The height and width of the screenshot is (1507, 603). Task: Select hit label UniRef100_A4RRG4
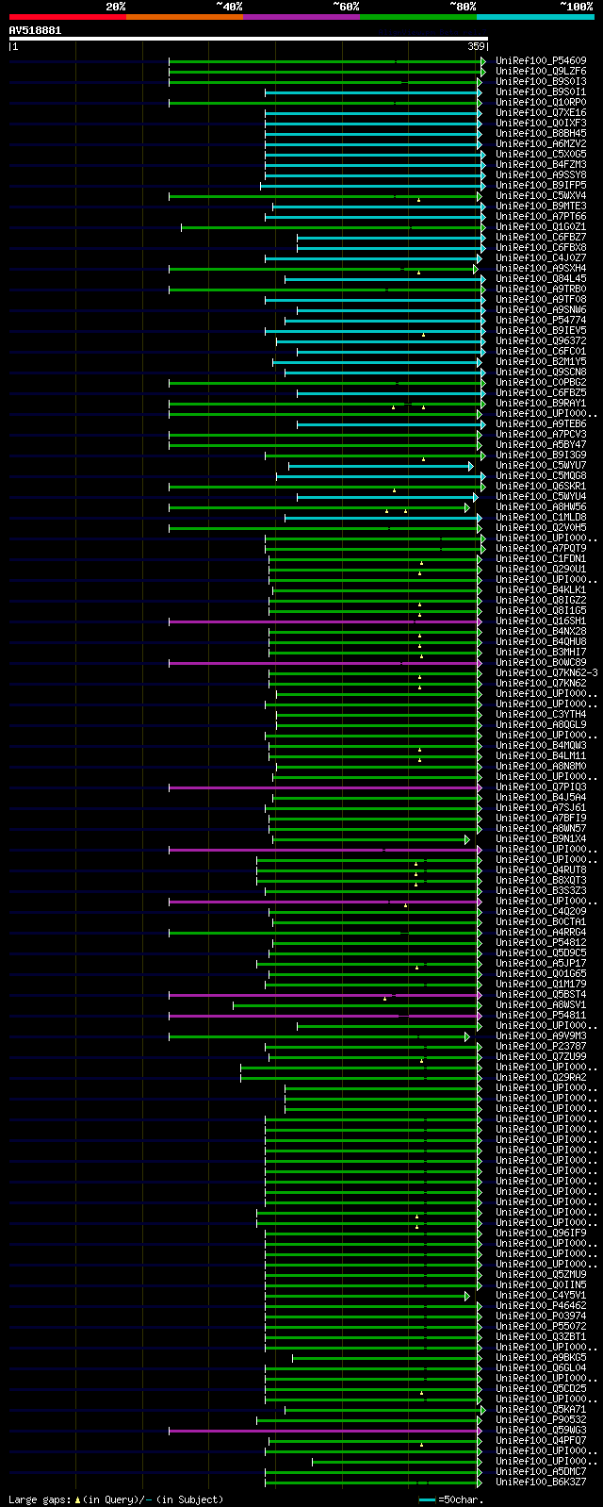pos(541,932)
